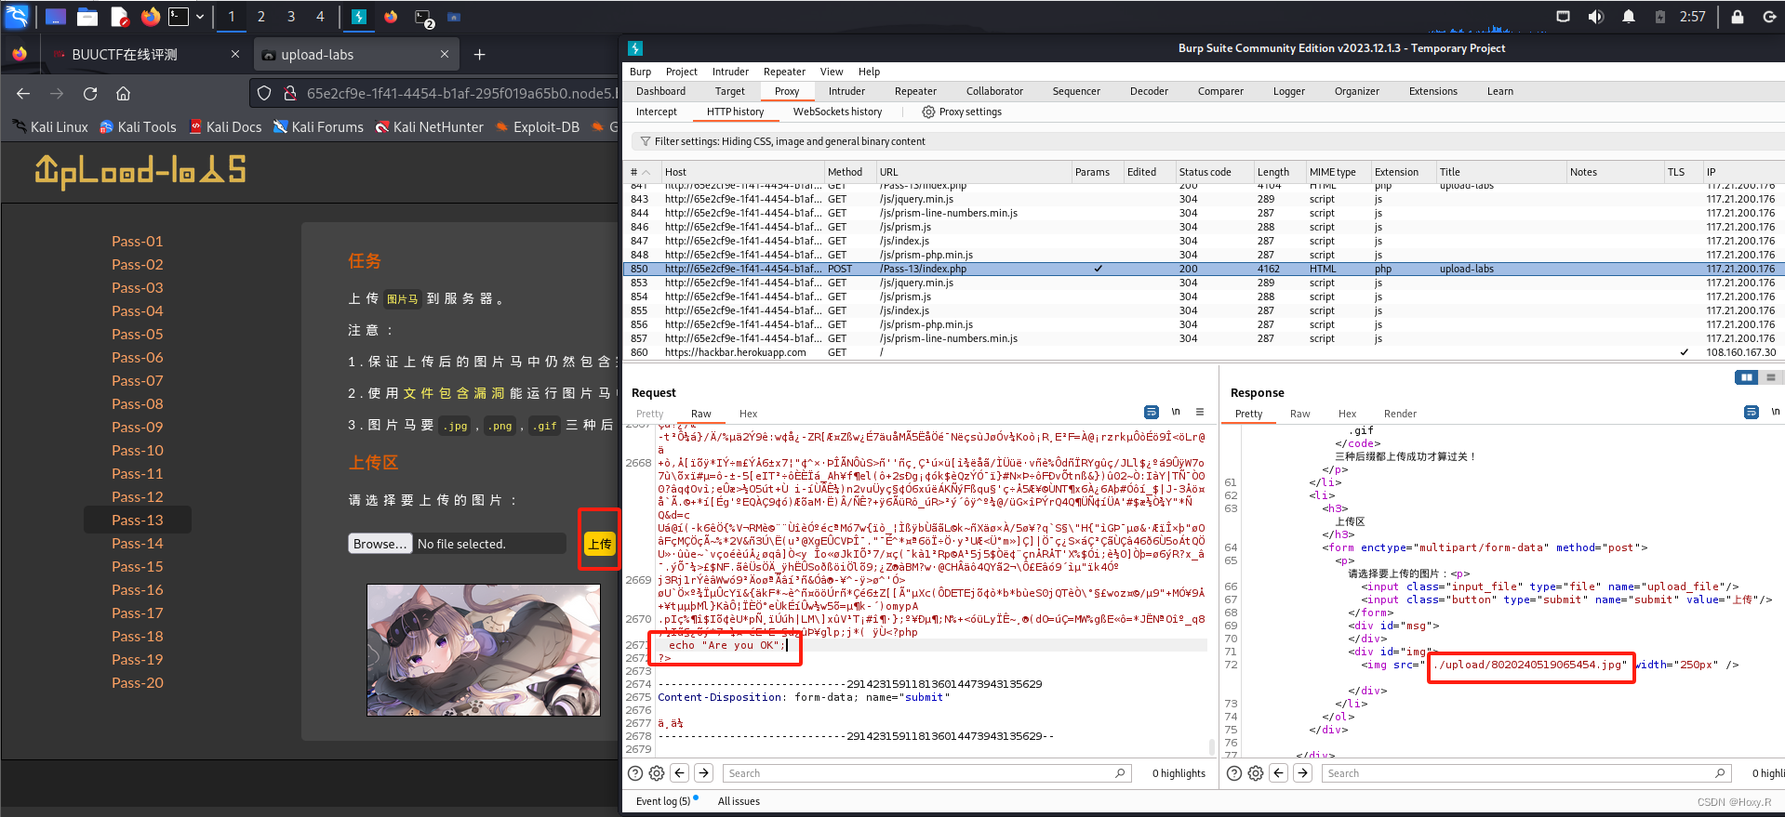Go back in Firefox
1785x817 pixels.
tap(23, 93)
